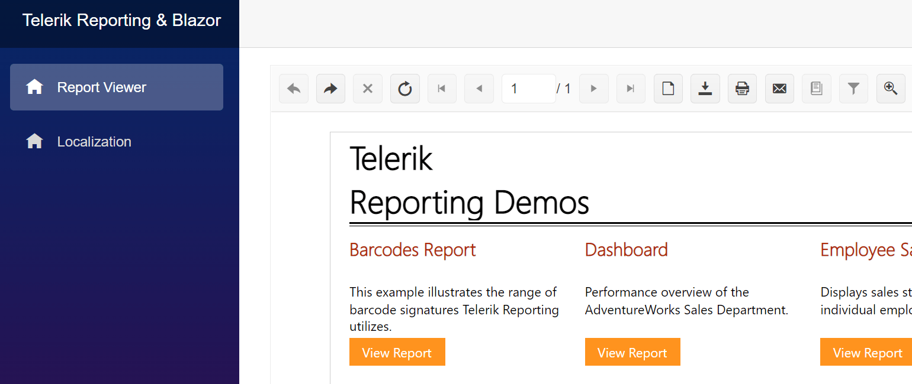Open the export download dropdown
This screenshot has width=912, height=384.
click(x=705, y=89)
